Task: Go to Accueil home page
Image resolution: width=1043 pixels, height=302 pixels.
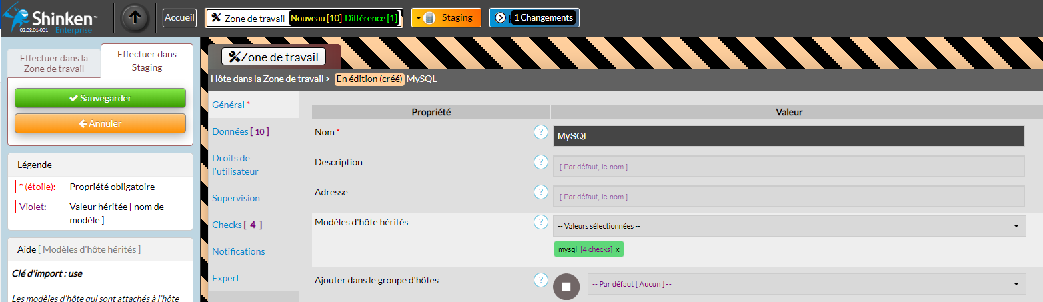Action: coord(179,18)
